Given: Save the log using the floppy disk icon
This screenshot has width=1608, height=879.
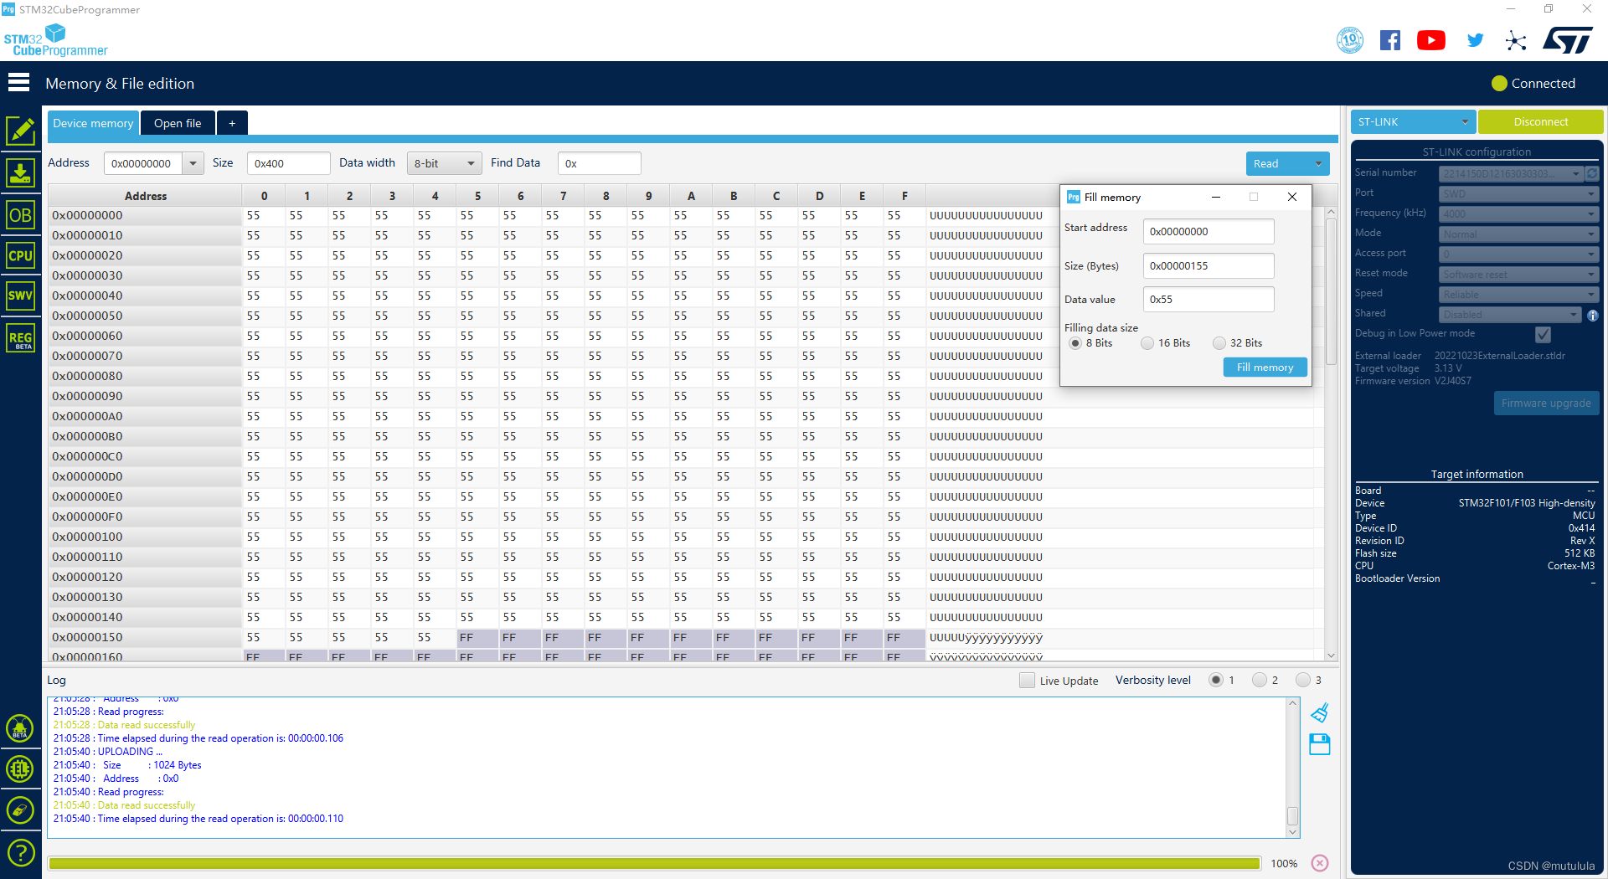Looking at the screenshot, I should tap(1320, 744).
